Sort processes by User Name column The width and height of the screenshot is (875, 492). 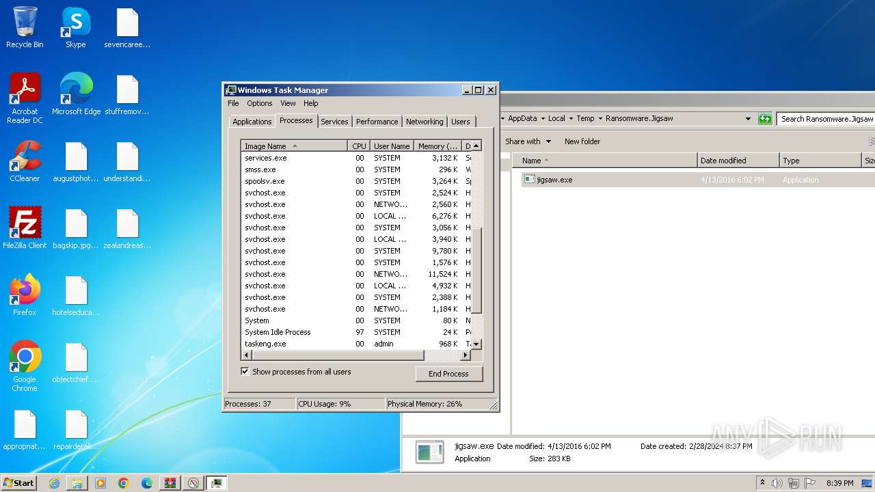coord(392,146)
